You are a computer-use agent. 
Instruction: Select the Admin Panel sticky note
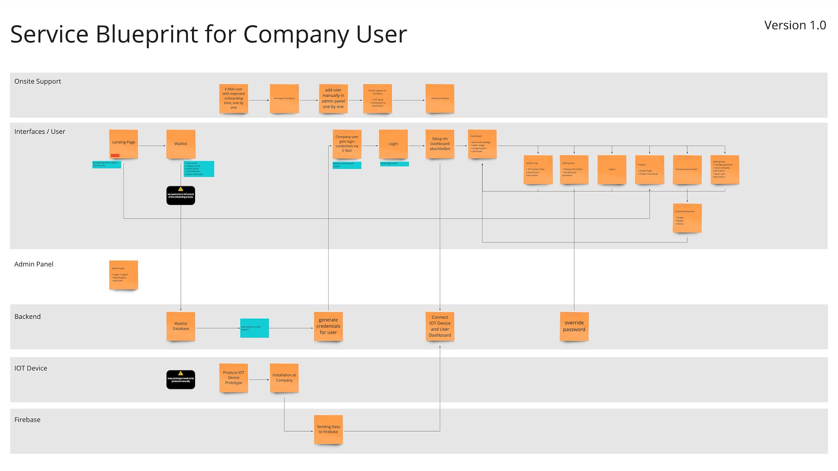(x=124, y=275)
